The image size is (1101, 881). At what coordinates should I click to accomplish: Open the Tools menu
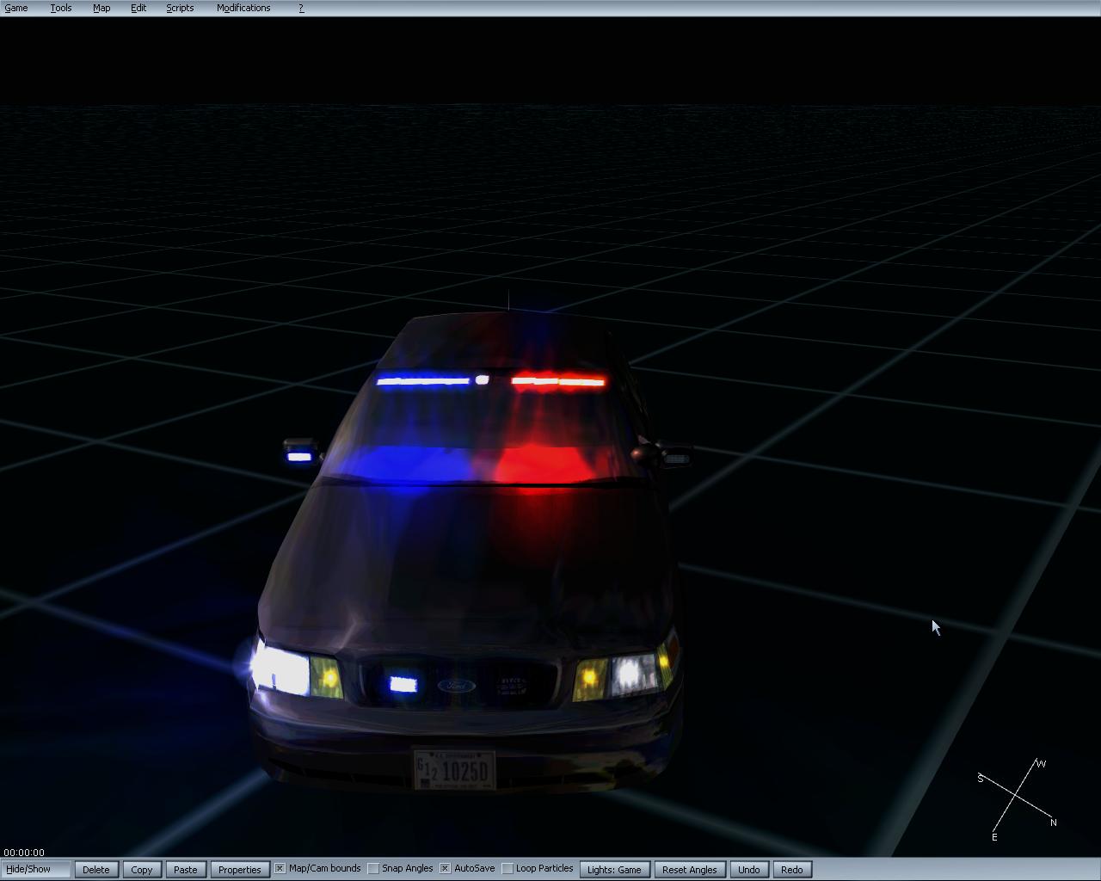pos(60,8)
